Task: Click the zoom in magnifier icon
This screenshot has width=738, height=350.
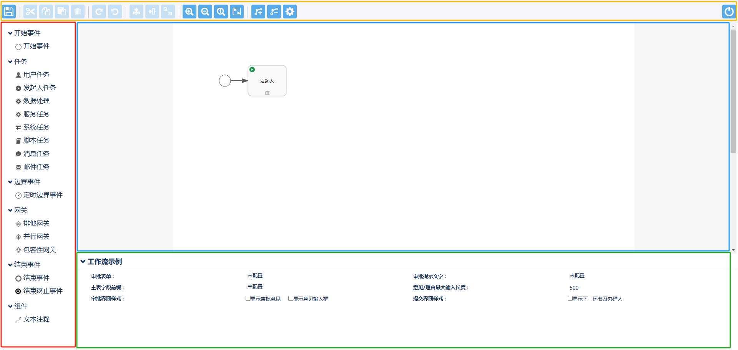Action: [189, 12]
